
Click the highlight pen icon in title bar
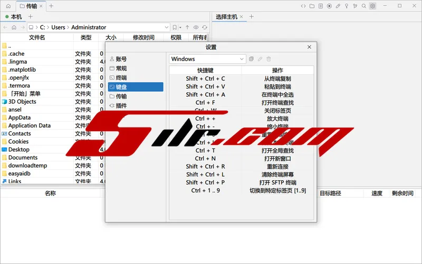point(338,6)
